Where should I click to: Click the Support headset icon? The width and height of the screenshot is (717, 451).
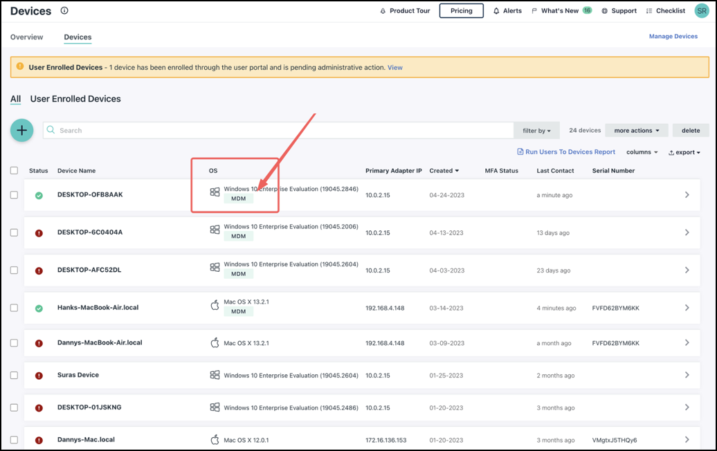(603, 10)
